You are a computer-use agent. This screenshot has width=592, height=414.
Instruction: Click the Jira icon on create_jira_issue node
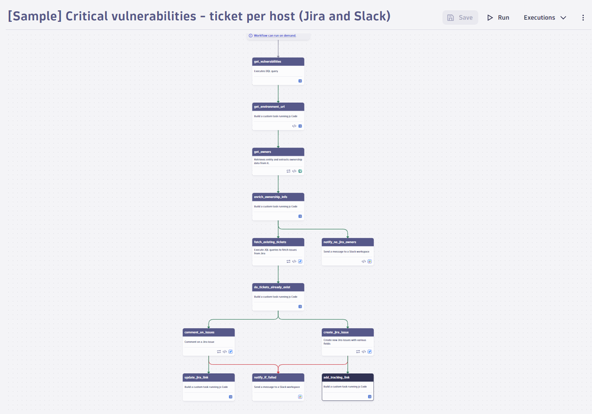[370, 351]
